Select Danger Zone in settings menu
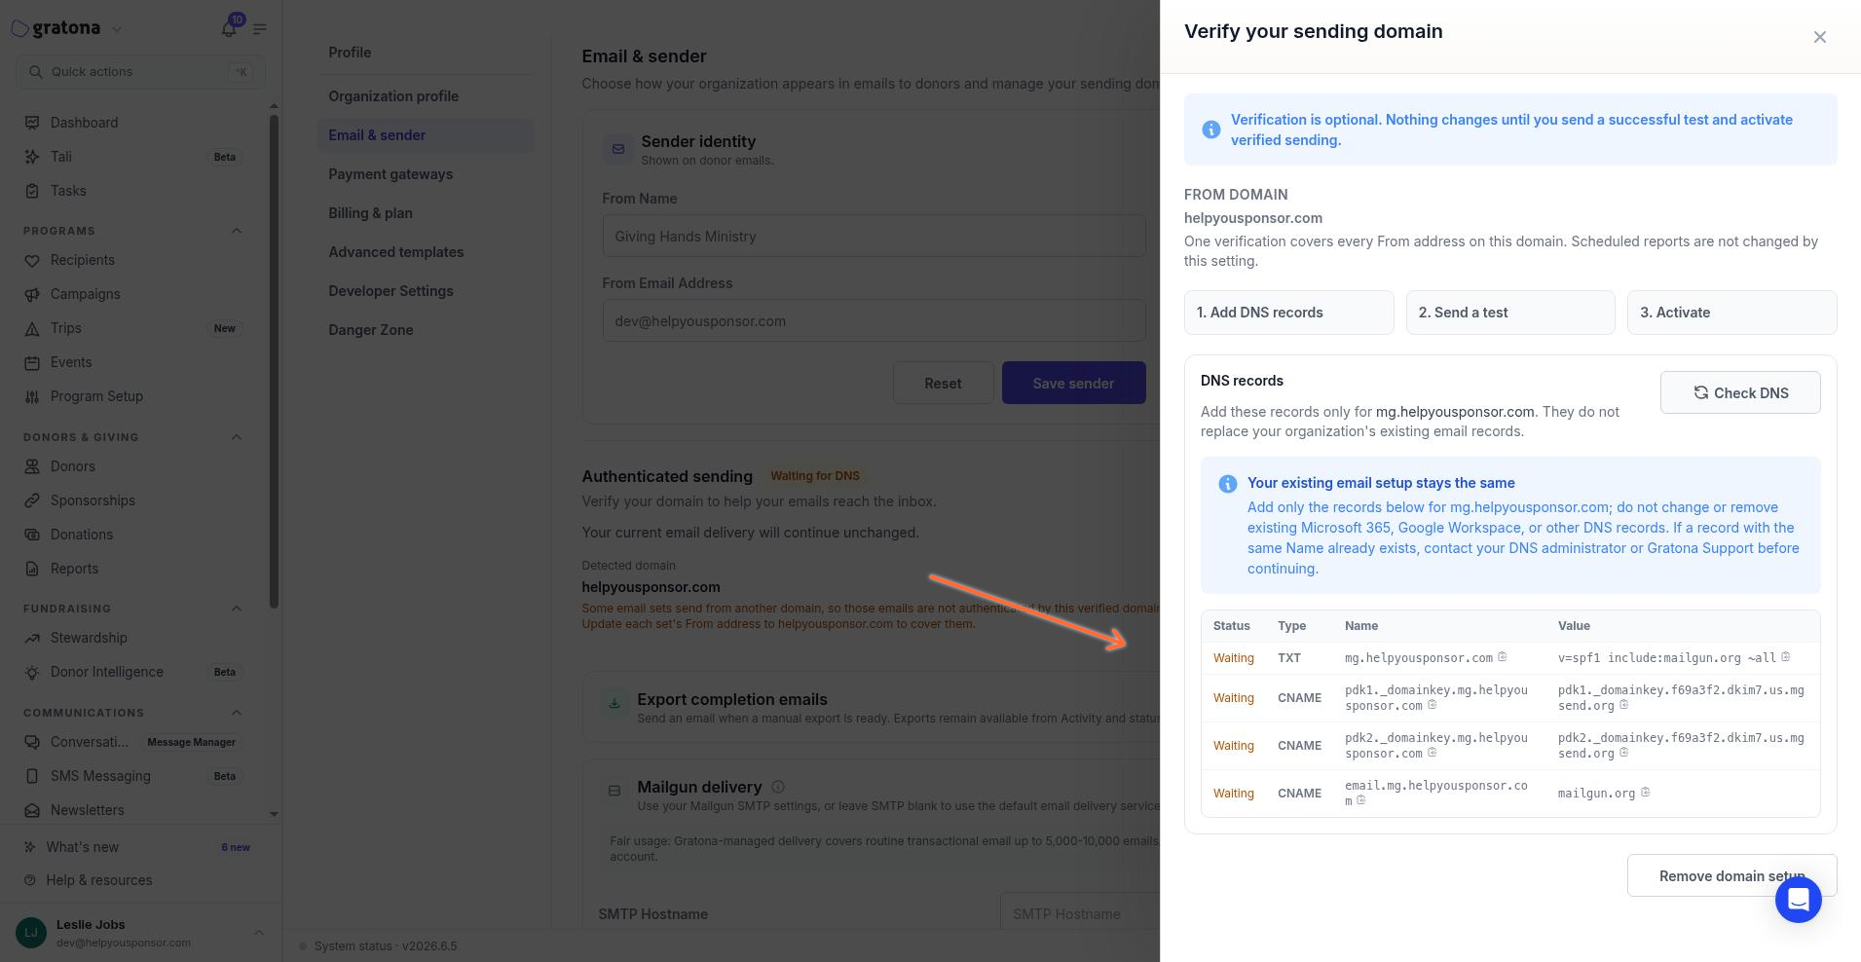Viewport: 1861px width, 962px height. click(426, 330)
